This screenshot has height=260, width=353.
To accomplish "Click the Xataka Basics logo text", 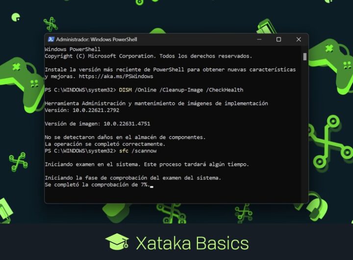I will click(x=192, y=243).
